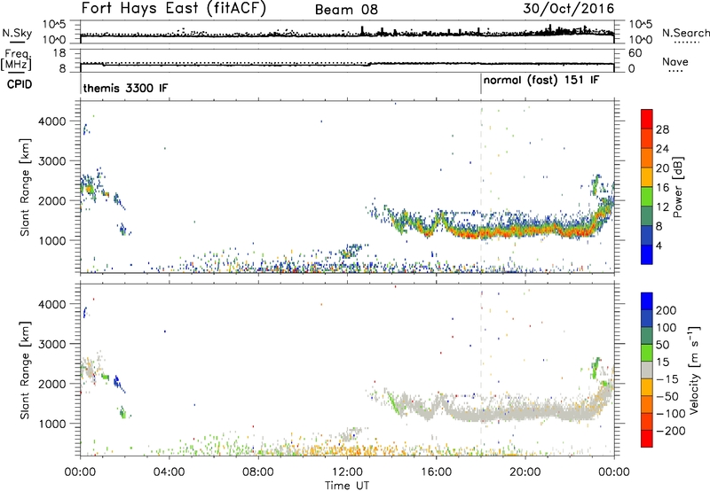The height and width of the screenshot is (491, 710).
Task: Click the '12:00' time axis label
Action: (x=347, y=472)
